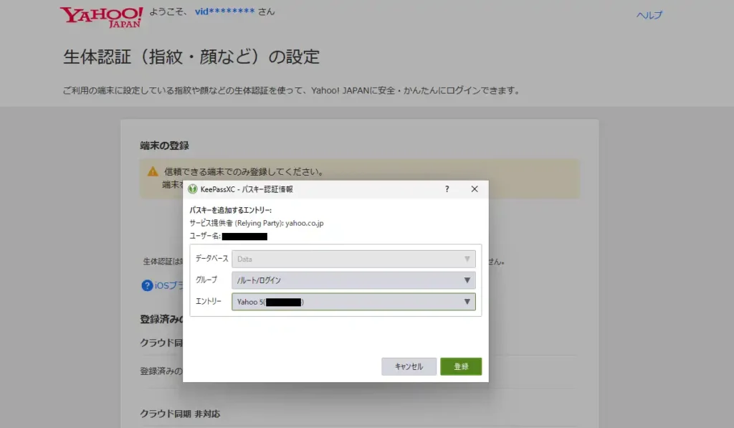Viewport: 734px width, 428px height.
Task: Click the ? help button in KeePassXC dialog
Action: point(447,189)
